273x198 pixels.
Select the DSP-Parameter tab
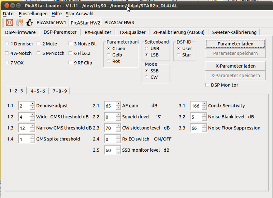point(60,32)
